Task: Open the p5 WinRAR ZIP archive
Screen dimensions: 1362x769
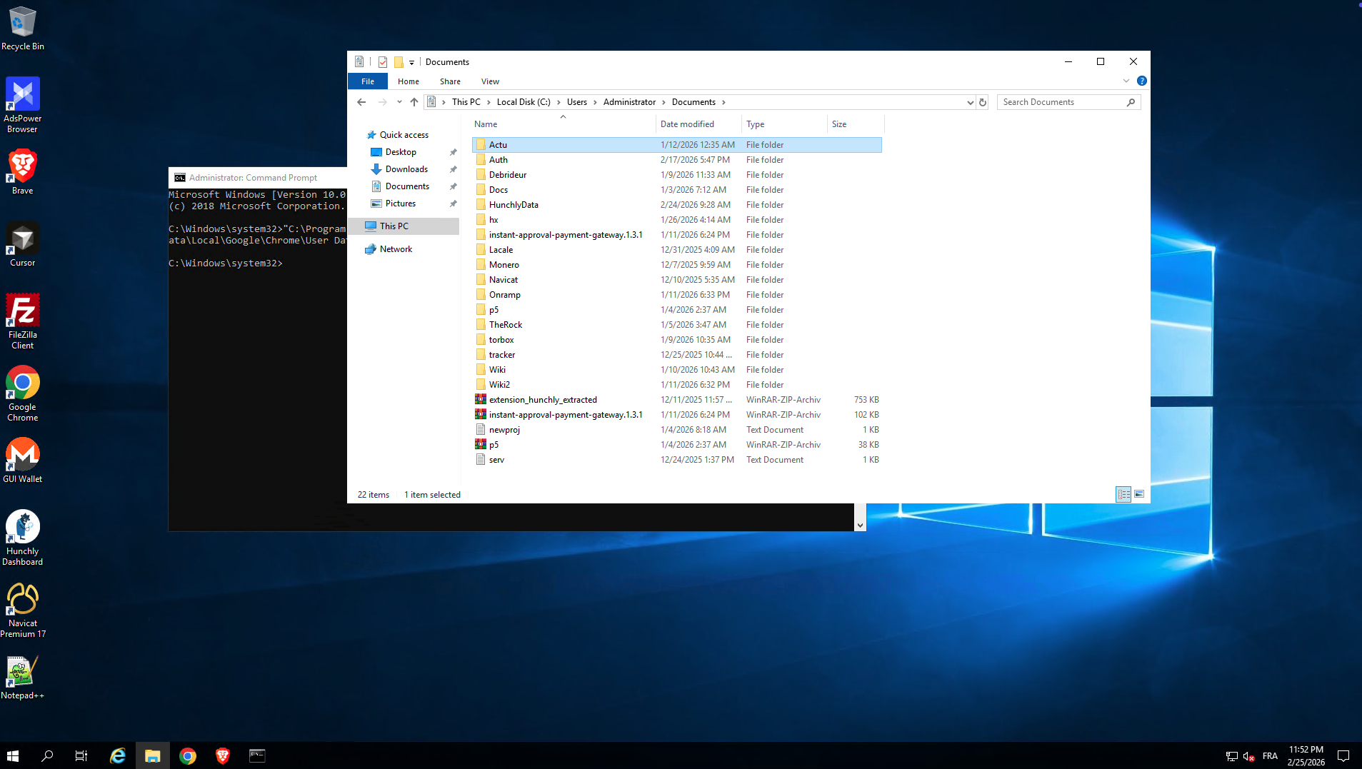Action: coord(494,445)
